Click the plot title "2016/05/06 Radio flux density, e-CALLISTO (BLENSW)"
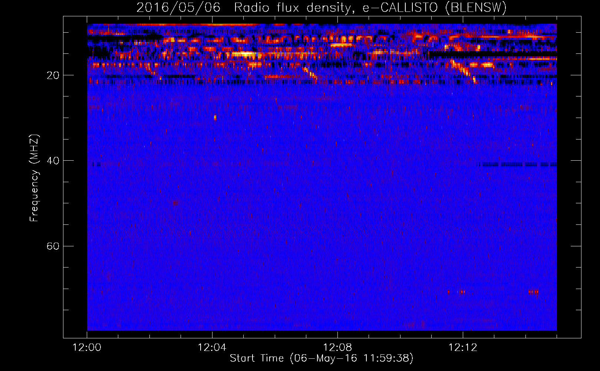 (322, 8)
